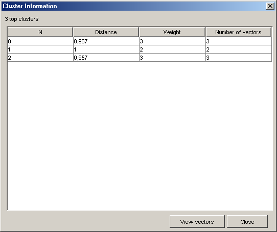Click Number of vectors cell for cluster 2
The image size is (277, 232).
[x=239, y=58]
